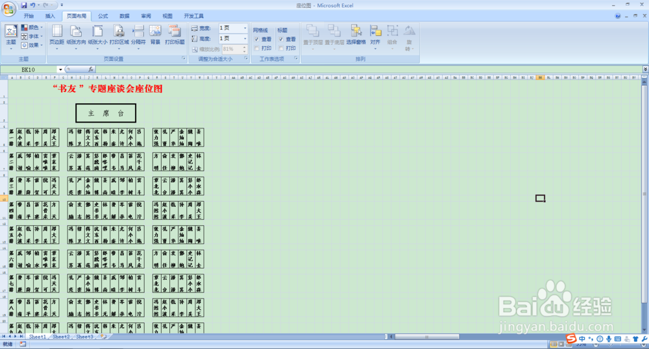Click the 缩放比例 (Scale) spinner arrows
The width and height of the screenshot is (649, 349).
[x=245, y=49]
